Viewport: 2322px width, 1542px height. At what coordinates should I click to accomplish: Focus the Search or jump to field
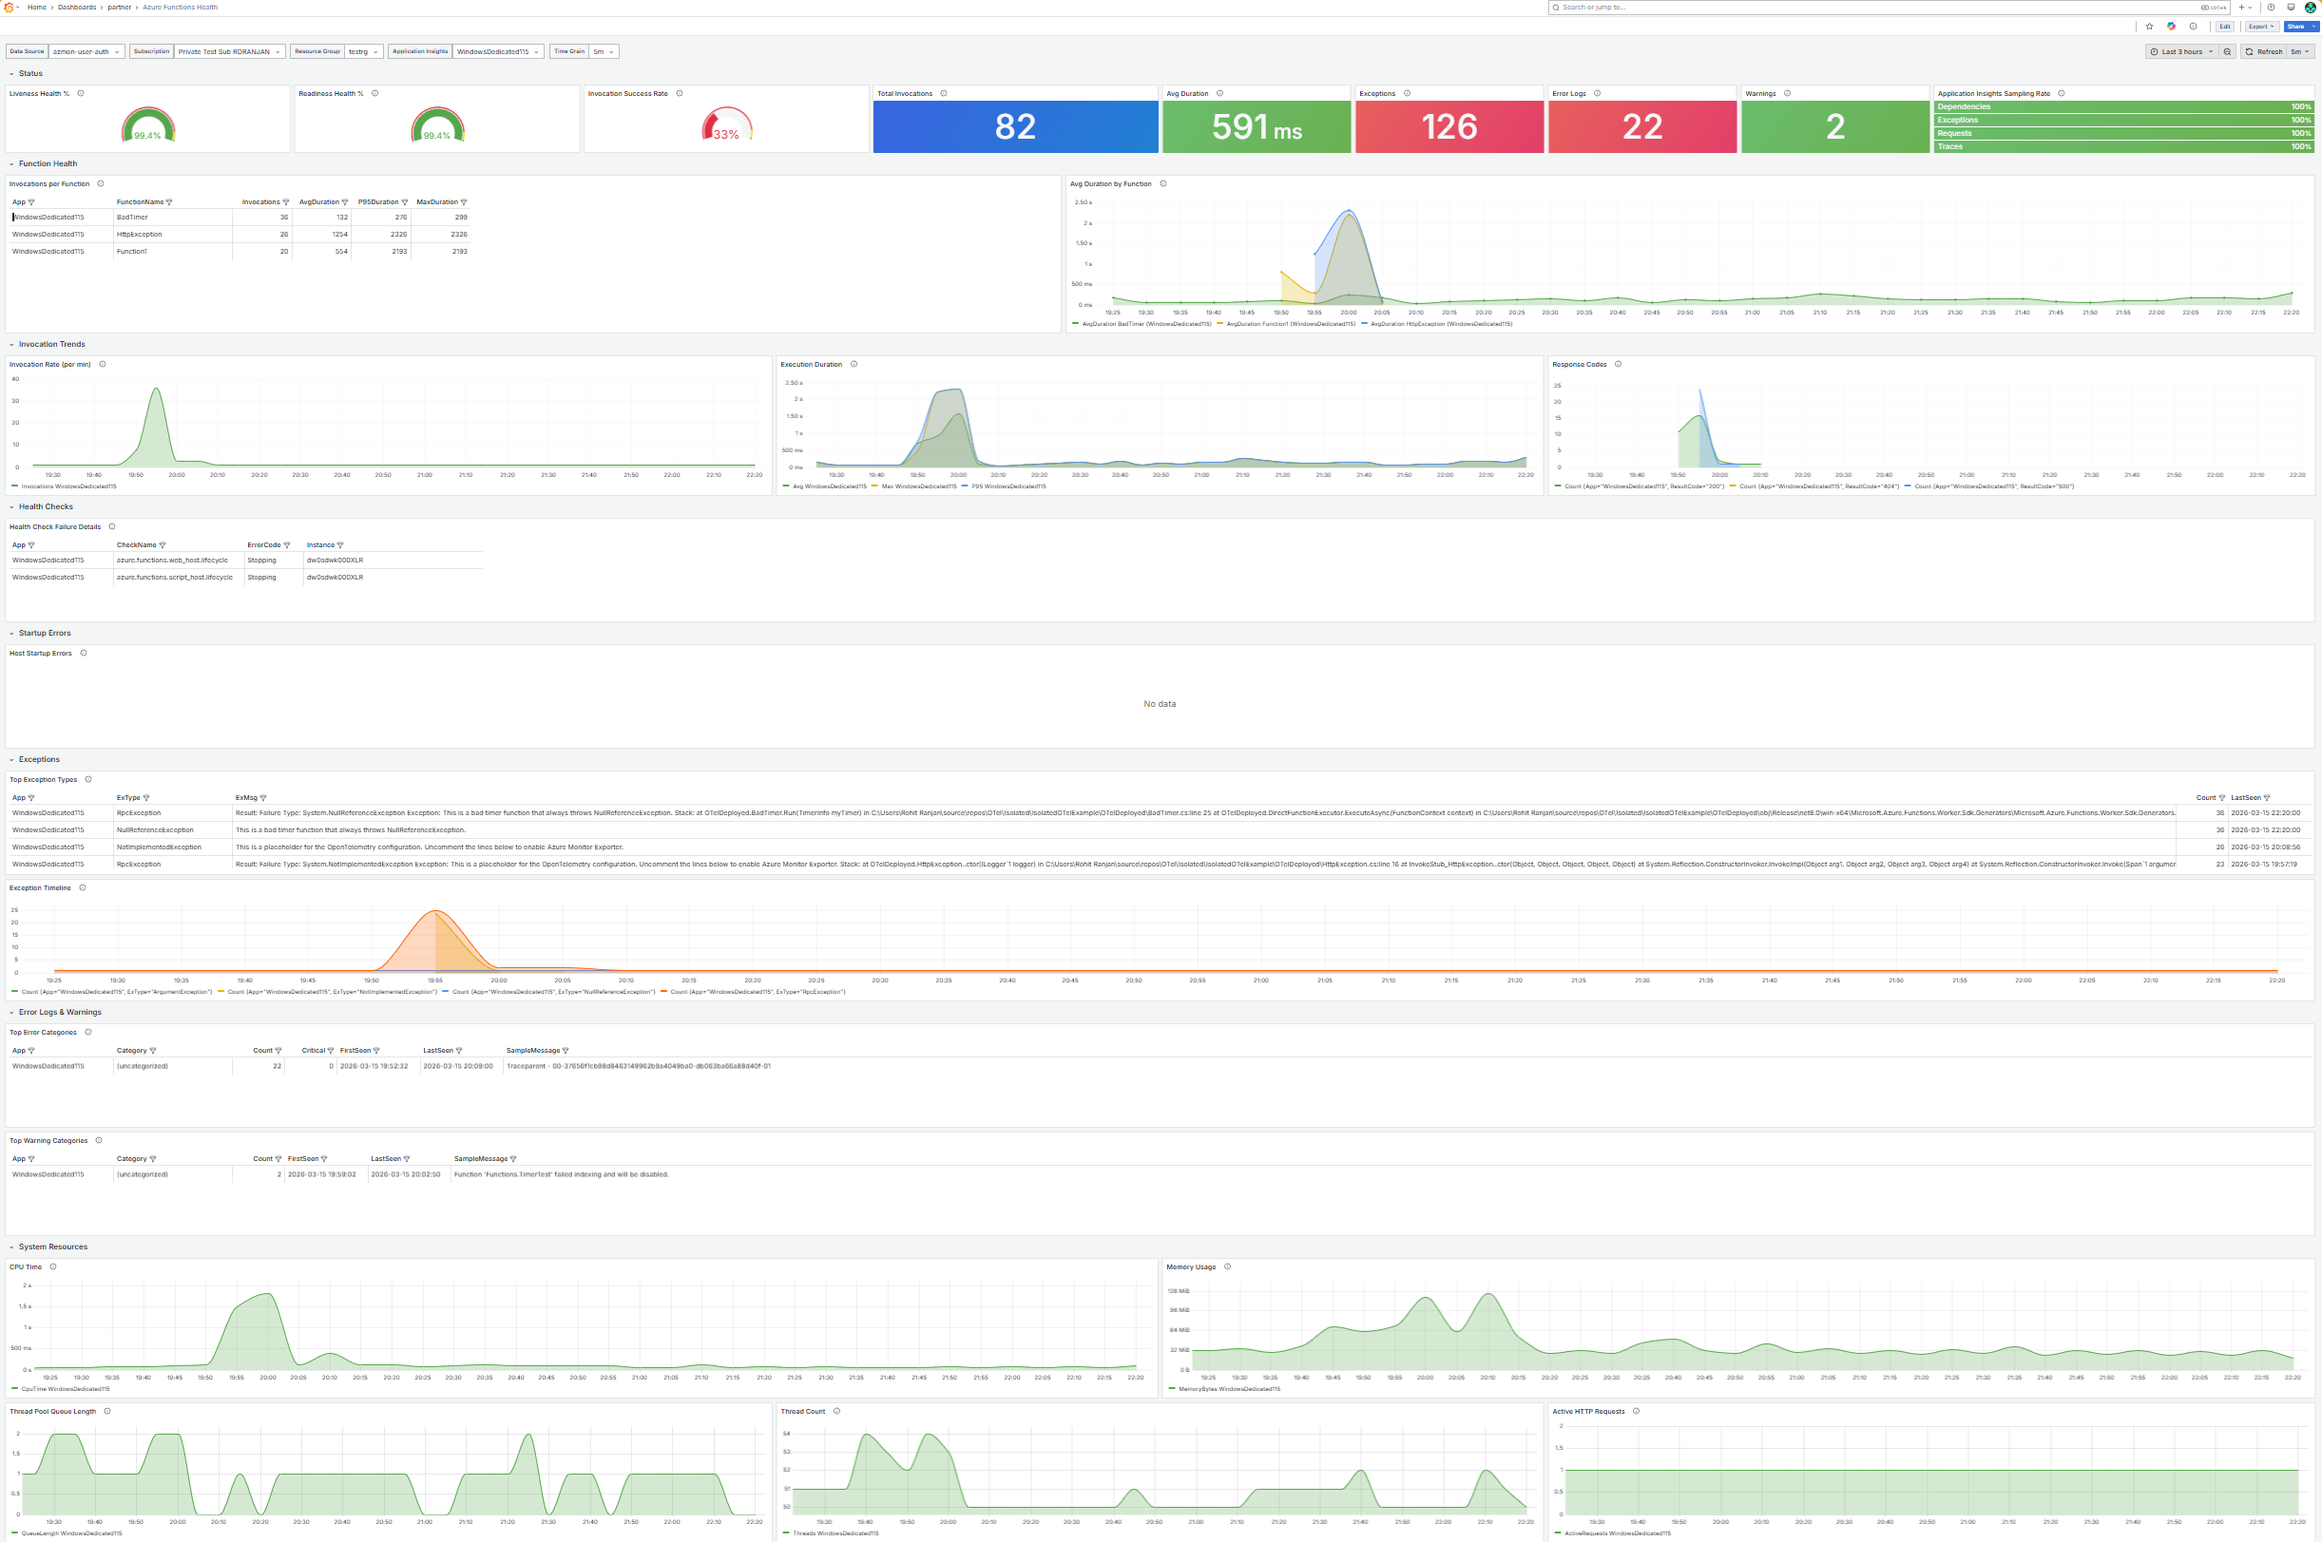tap(1890, 7)
